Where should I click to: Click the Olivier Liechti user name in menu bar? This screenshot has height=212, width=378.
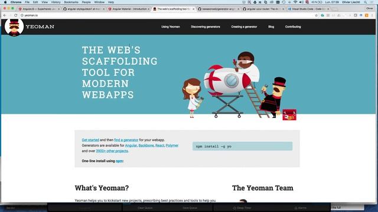coord(351,2)
